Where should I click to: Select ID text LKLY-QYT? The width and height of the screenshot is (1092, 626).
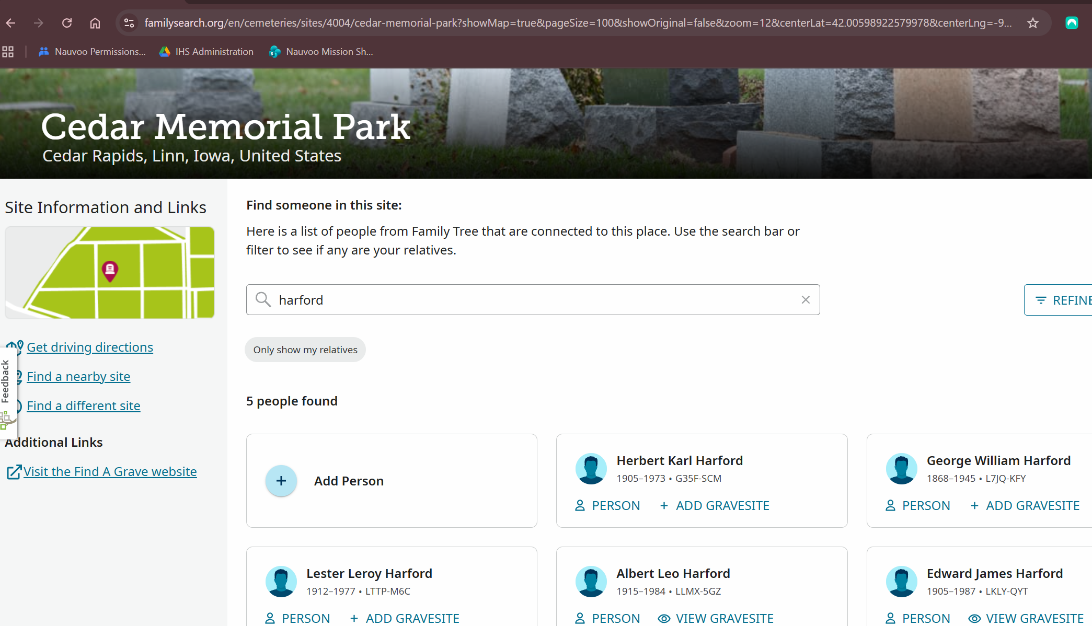tap(1007, 592)
